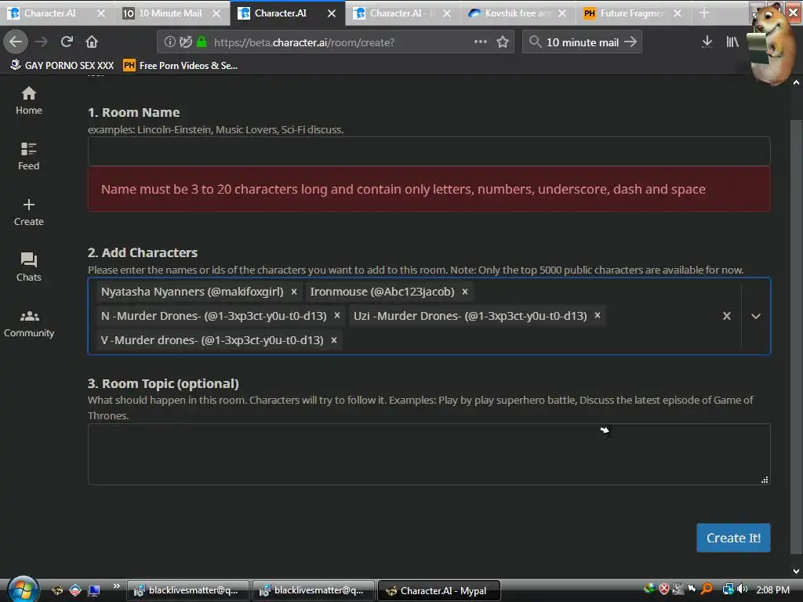Click the page scrollbar up arrow
The image size is (803, 602).
tap(796, 82)
